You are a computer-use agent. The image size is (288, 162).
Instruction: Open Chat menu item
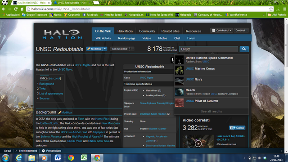click(x=177, y=38)
